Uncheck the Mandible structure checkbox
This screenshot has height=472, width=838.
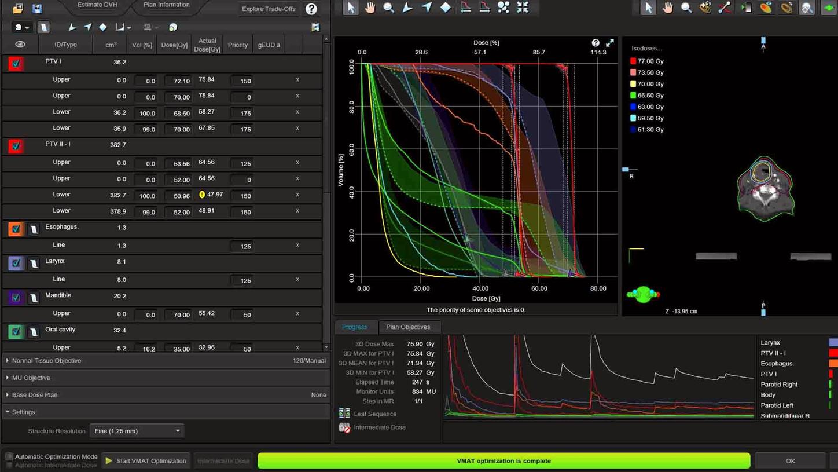[x=16, y=297]
